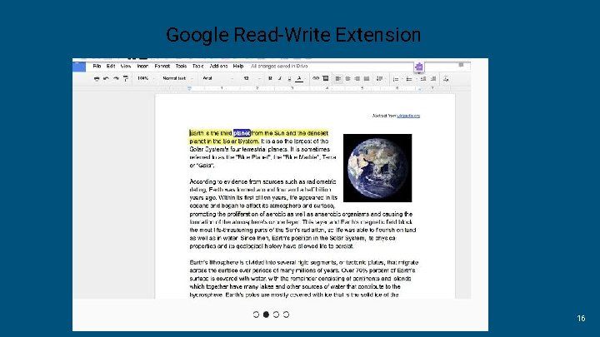Image resolution: width=600 pixels, height=337 pixels.
Task: Open the Arial font dropdown
Action: 218,78
